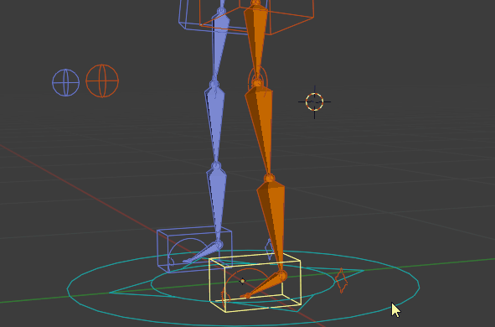The width and height of the screenshot is (495, 327).
Task: Select the small orange widget on teal circle
Action: pyautogui.click(x=341, y=281)
